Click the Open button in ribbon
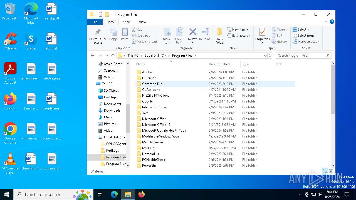The width and height of the screenshot is (356, 200). [280, 29]
